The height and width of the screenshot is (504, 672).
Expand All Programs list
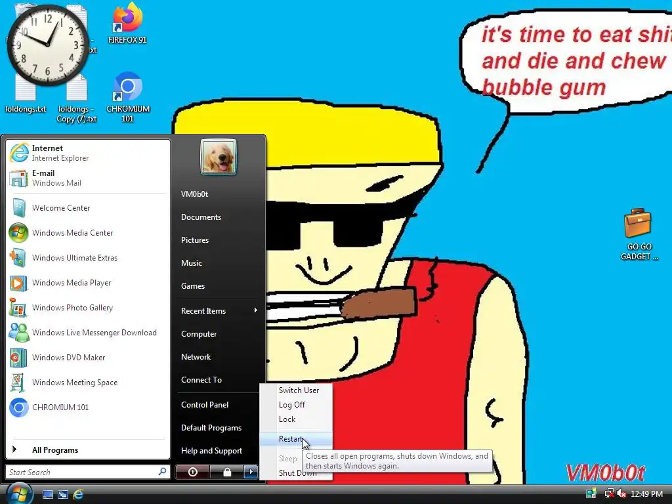pyautogui.click(x=87, y=450)
